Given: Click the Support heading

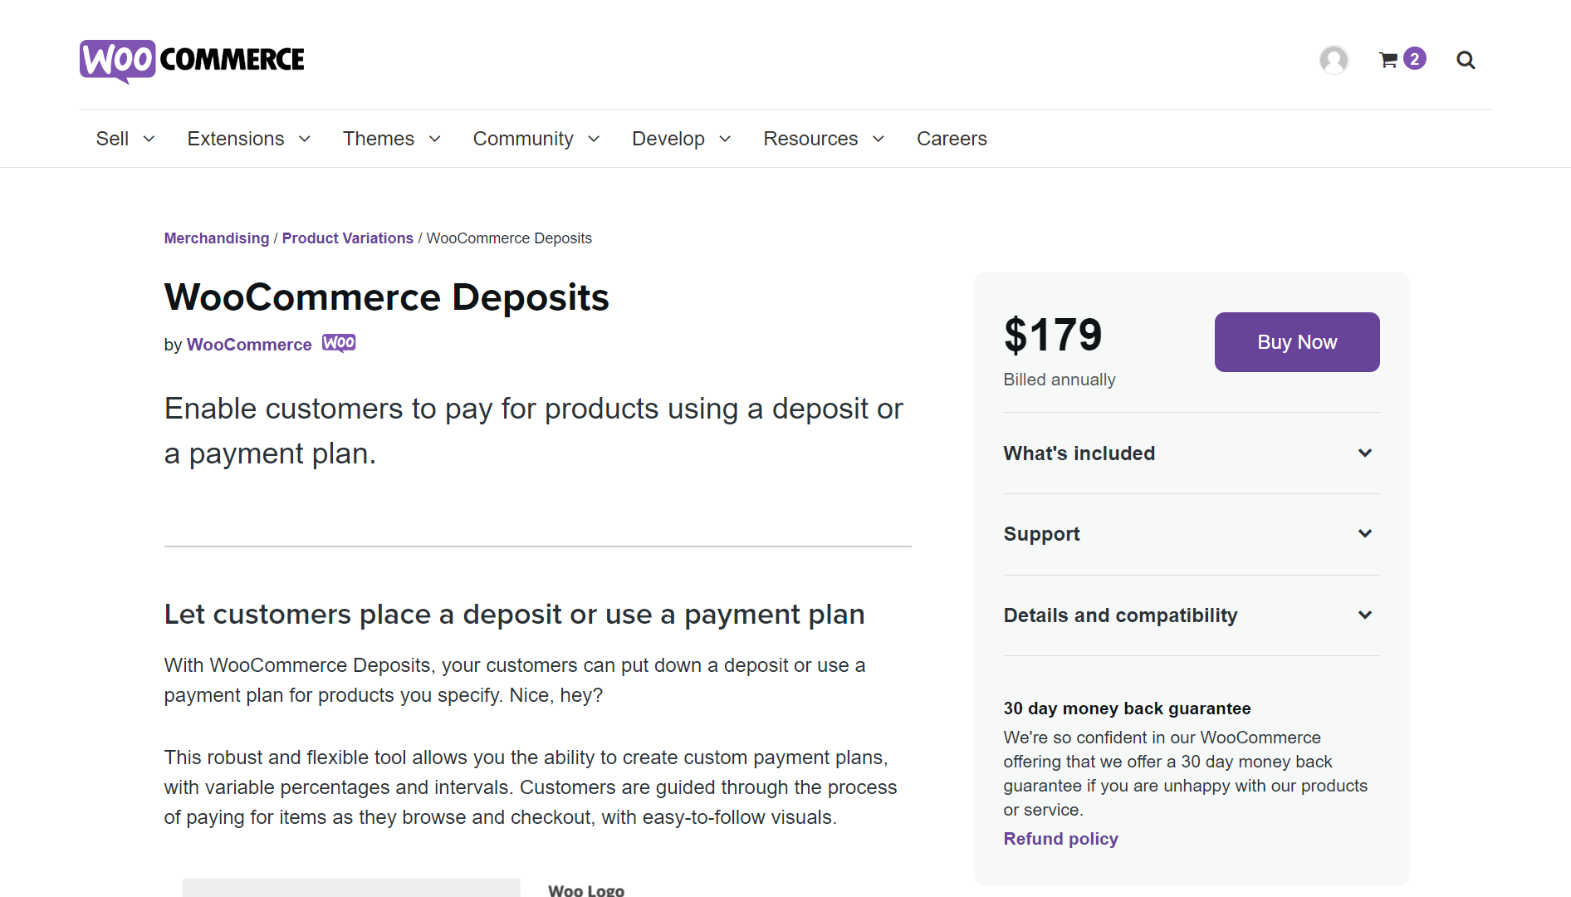Looking at the screenshot, I should pos(1041,534).
